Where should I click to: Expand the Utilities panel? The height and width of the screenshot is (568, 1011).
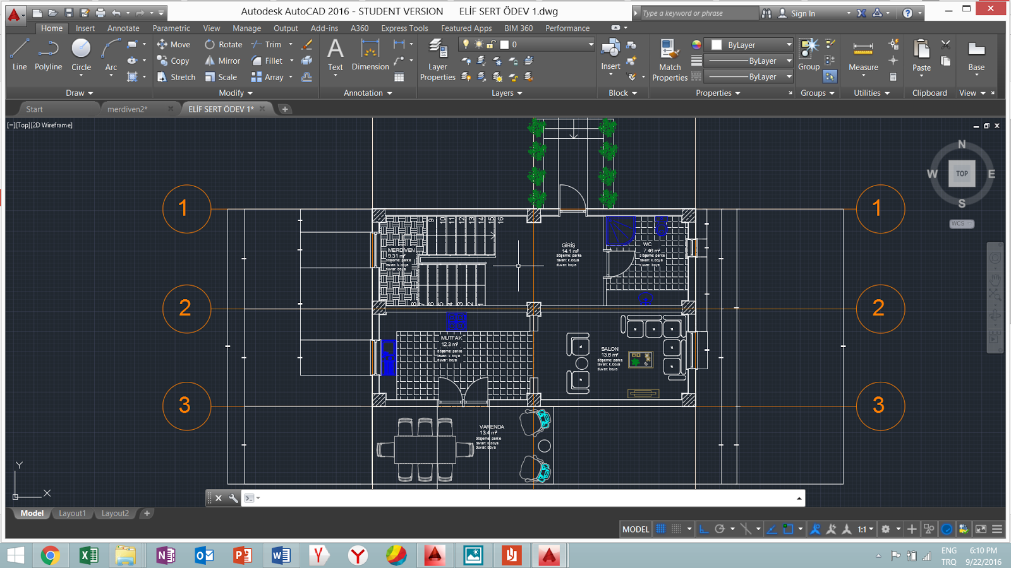pos(871,93)
